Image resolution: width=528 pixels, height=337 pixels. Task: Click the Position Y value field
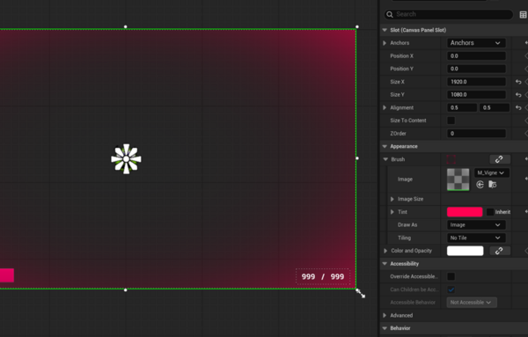click(x=476, y=69)
